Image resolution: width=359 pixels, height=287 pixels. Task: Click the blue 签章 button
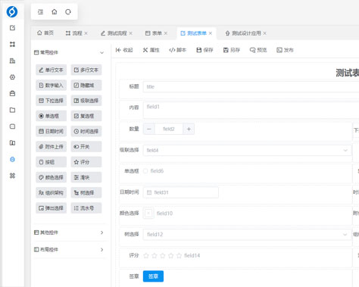coord(153,276)
